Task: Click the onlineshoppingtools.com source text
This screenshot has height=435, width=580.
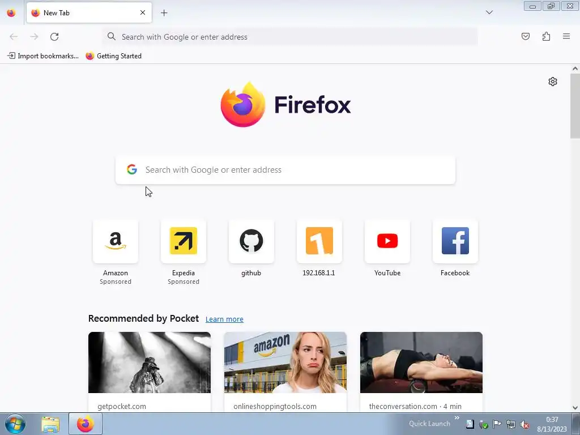Action: pyautogui.click(x=275, y=406)
